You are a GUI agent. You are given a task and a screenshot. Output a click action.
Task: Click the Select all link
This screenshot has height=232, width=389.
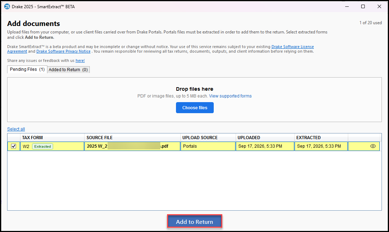coord(16,129)
